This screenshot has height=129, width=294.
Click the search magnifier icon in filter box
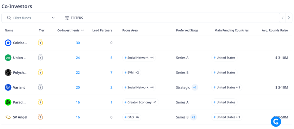[x=9, y=18]
